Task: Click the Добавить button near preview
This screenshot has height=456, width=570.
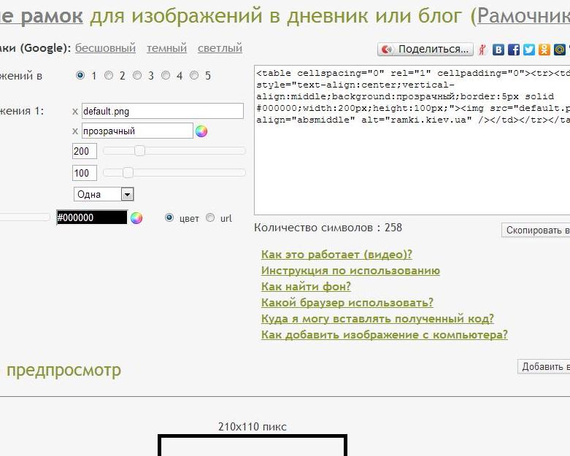Action: [x=544, y=366]
